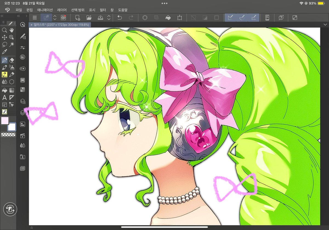The height and width of the screenshot is (230, 329).
Task: Select the Airbrush spray tool
Action: point(12,67)
